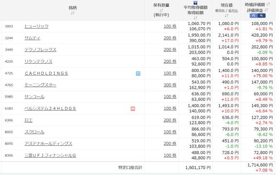Select the 428,200 円 valuation amount
Screen dimensions: 276x175
(x=262, y=35)
